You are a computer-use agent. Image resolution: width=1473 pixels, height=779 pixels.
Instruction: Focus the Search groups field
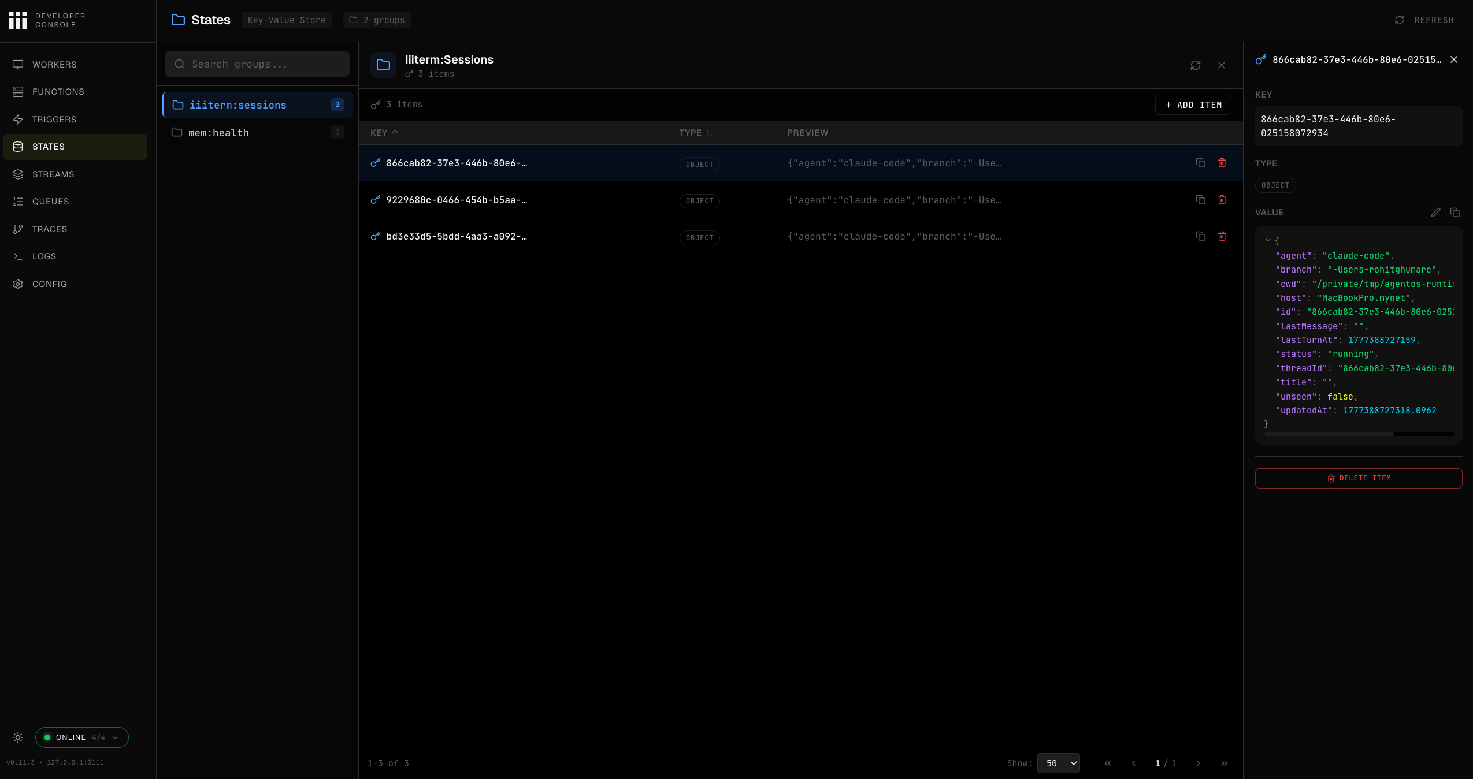(x=257, y=64)
